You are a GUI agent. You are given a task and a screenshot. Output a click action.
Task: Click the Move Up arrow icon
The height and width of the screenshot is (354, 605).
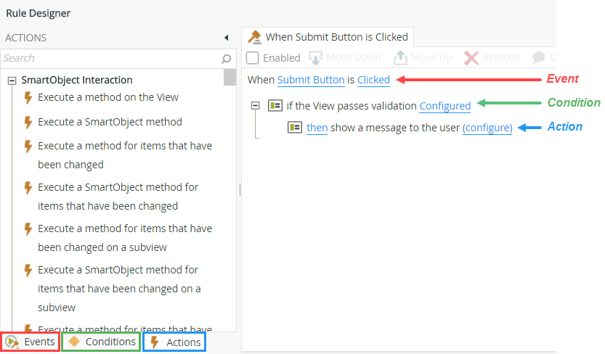pos(401,58)
